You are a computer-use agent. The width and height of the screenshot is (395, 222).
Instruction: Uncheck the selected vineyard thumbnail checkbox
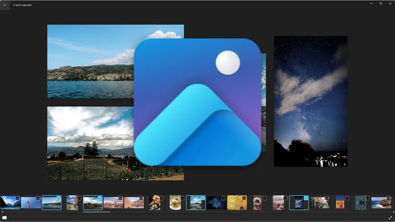tap(100, 199)
